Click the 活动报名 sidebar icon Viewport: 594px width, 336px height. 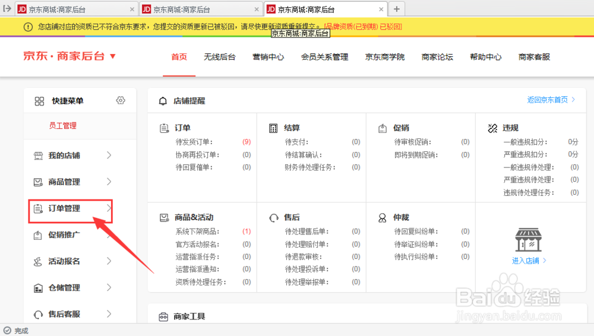[x=38, y=261]
